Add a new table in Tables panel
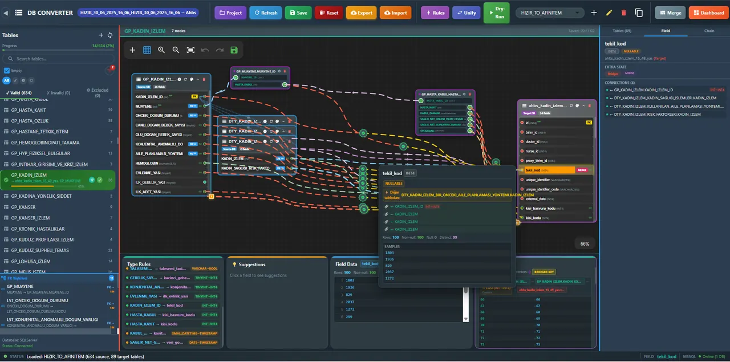Screen dimensions: 730x362 [x=101, y=35]
